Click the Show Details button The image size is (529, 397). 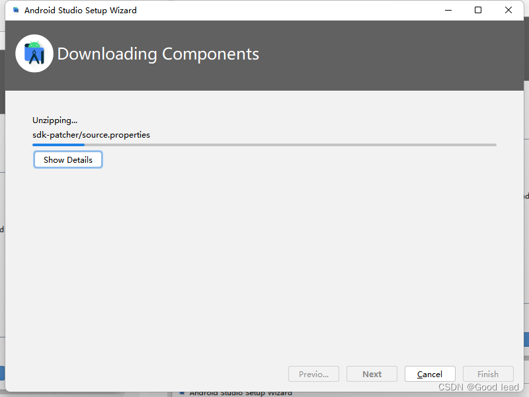(x=68, y=159)
